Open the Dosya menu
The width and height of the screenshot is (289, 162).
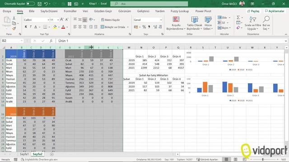(7, 11)
